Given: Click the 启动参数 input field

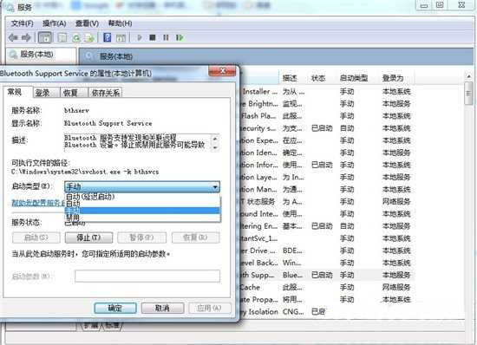Looking at the screenshot, I should 147,276.
